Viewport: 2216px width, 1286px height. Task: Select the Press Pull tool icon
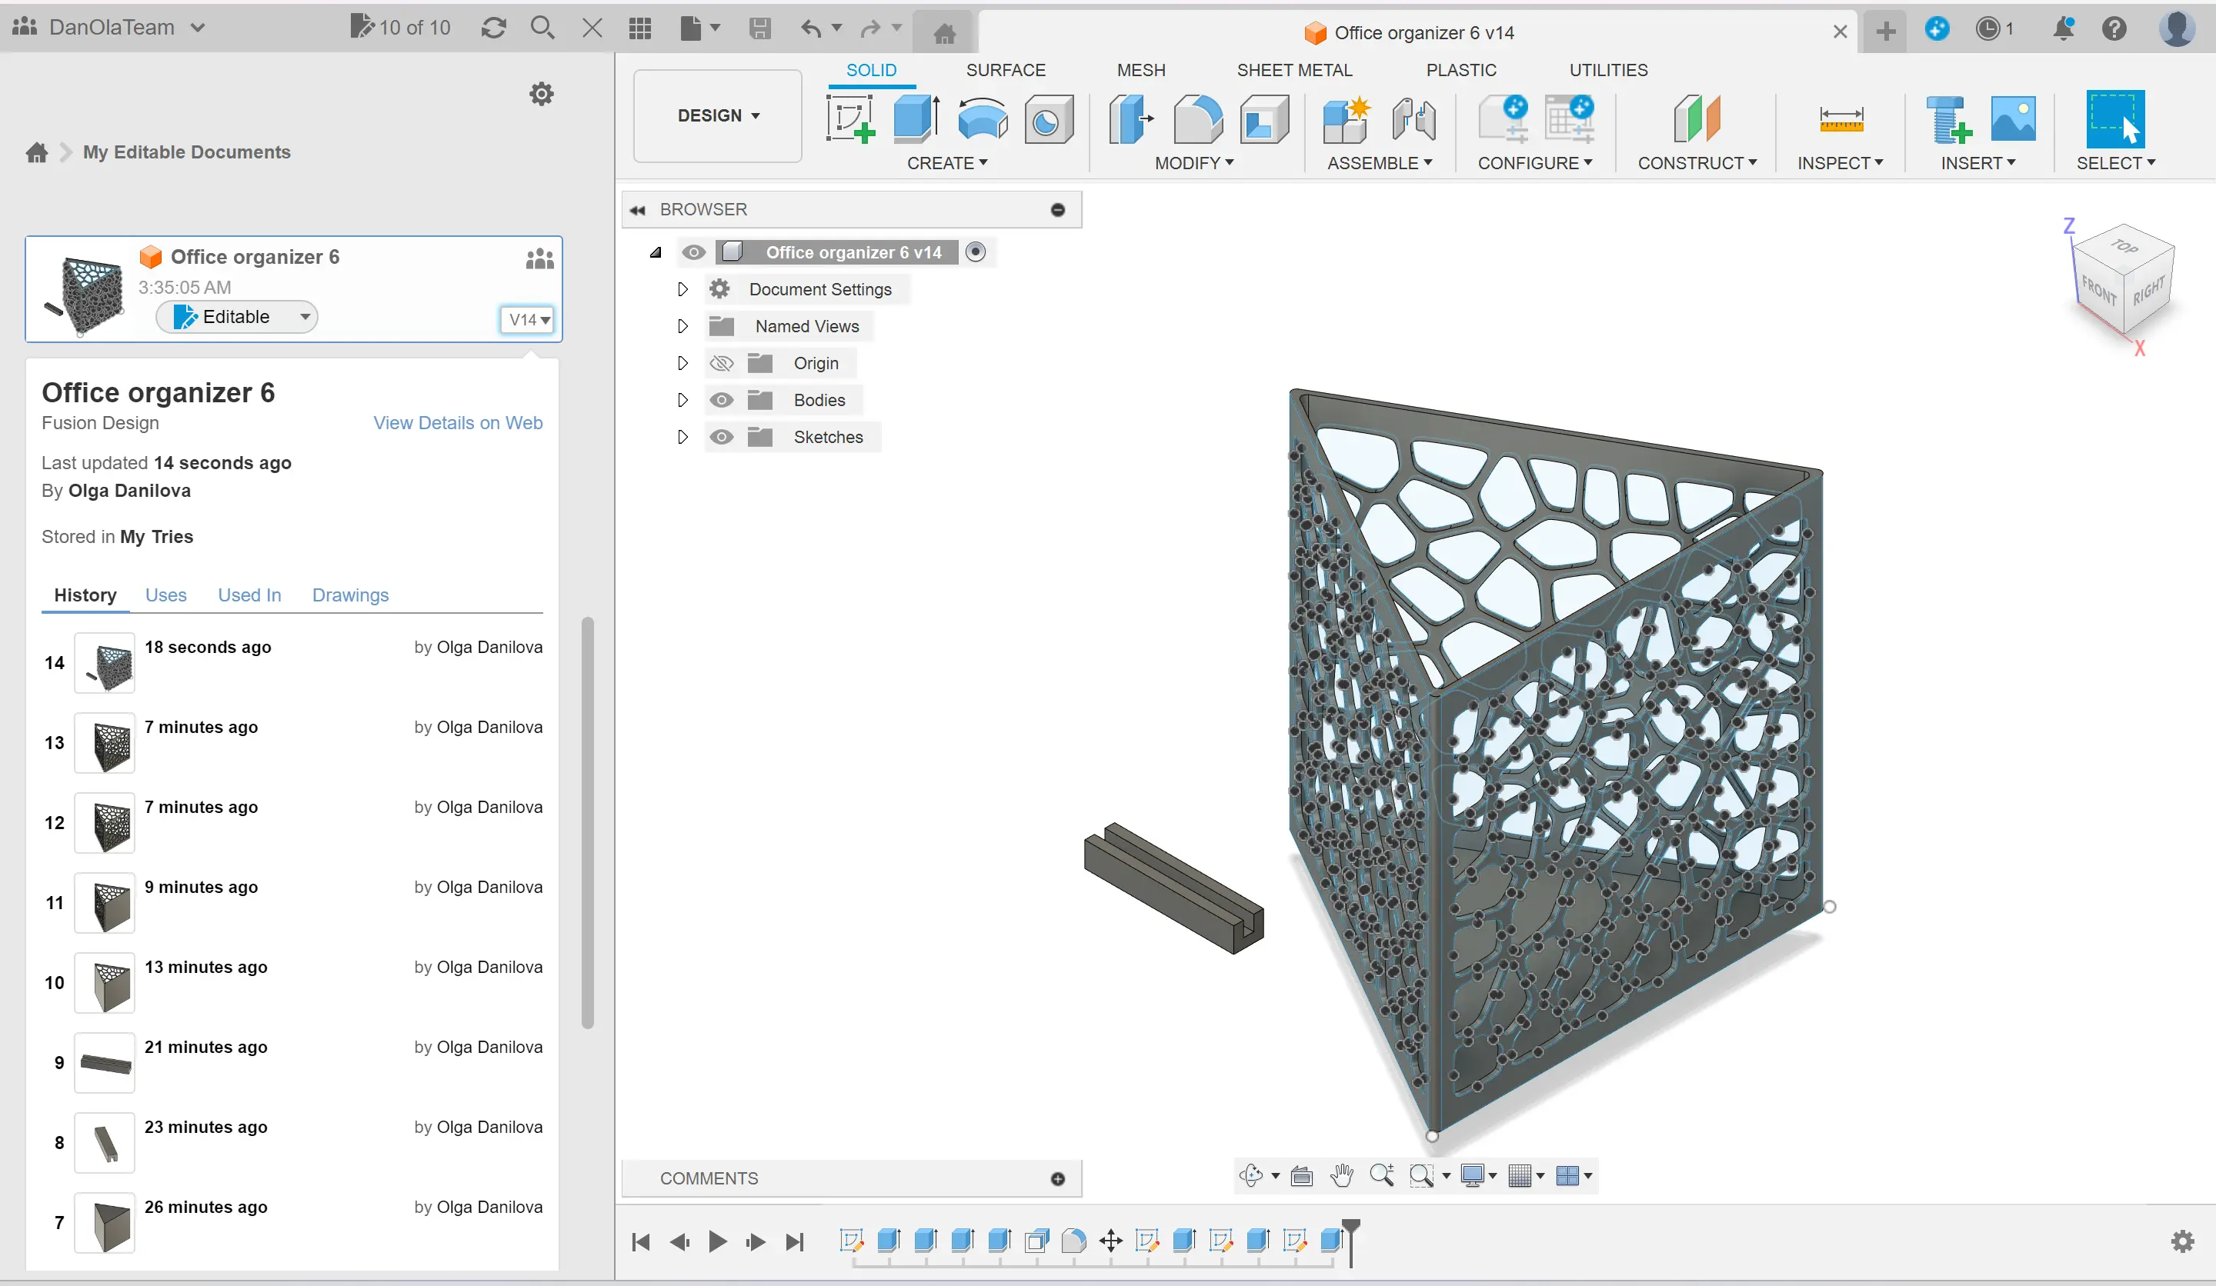click(x=1131, y=118)
